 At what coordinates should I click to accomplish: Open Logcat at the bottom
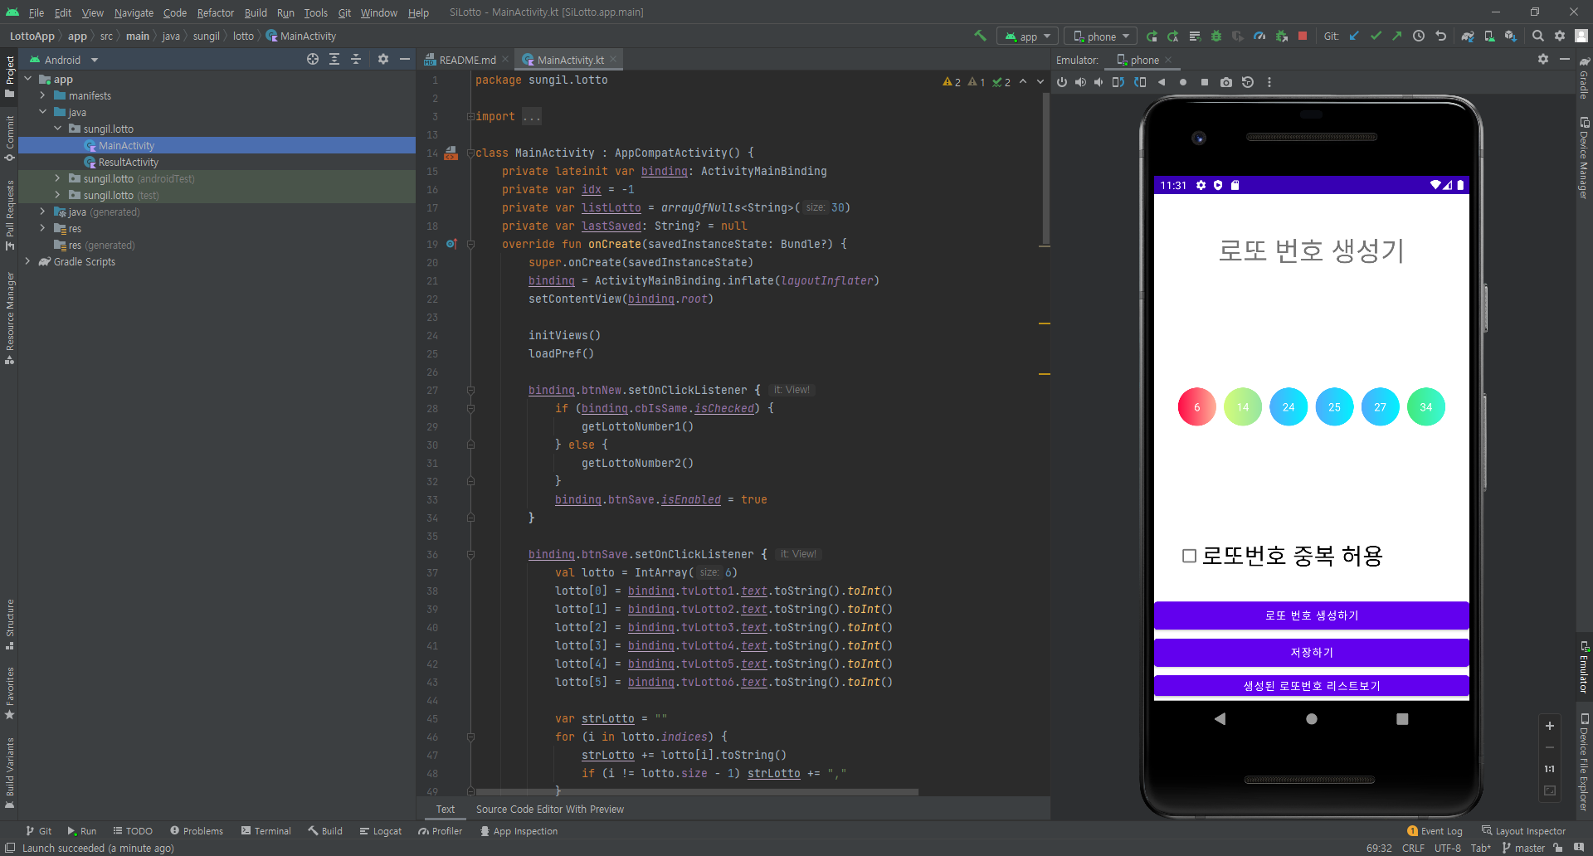380,830
